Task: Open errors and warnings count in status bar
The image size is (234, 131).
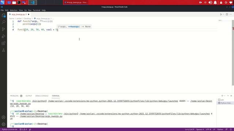Action: (x=23, y=130)
